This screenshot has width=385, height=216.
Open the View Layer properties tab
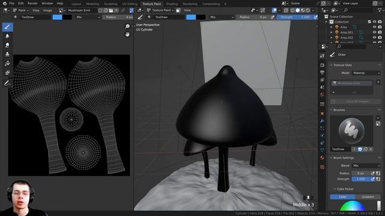[322, 80]
